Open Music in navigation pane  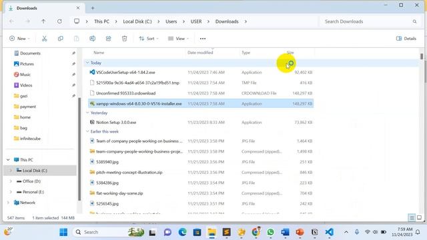point(25,75)
